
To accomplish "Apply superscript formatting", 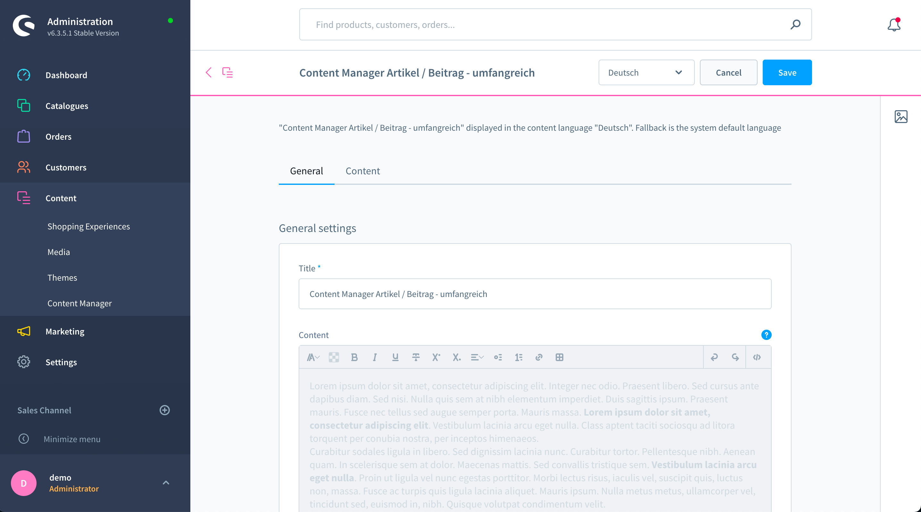I will [x=436, y=357].
